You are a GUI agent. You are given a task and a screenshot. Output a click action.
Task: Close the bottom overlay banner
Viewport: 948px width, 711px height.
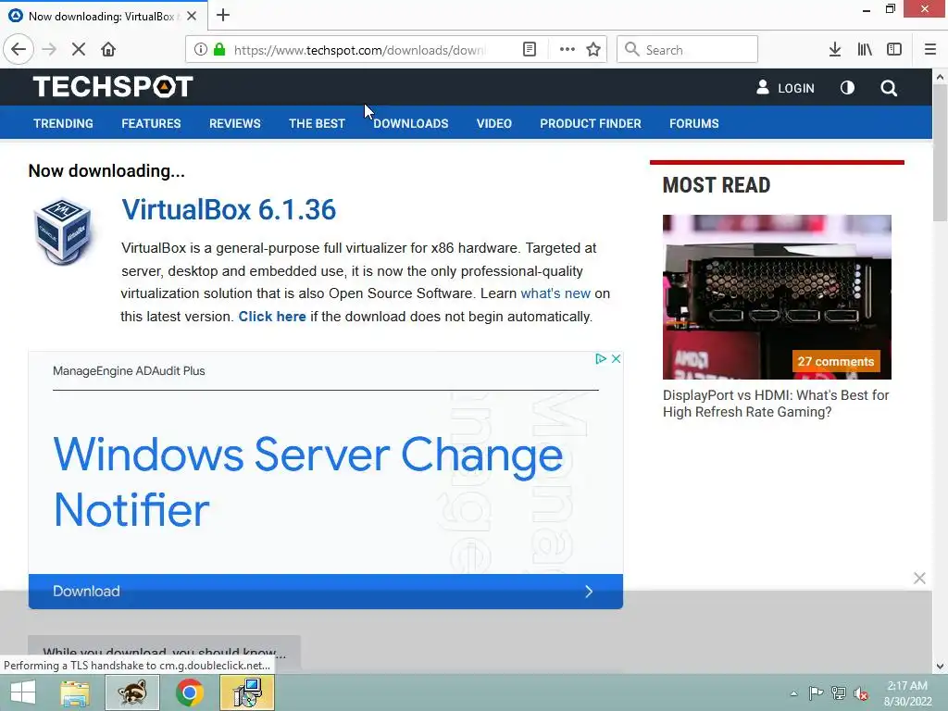(x=919, y=578)
